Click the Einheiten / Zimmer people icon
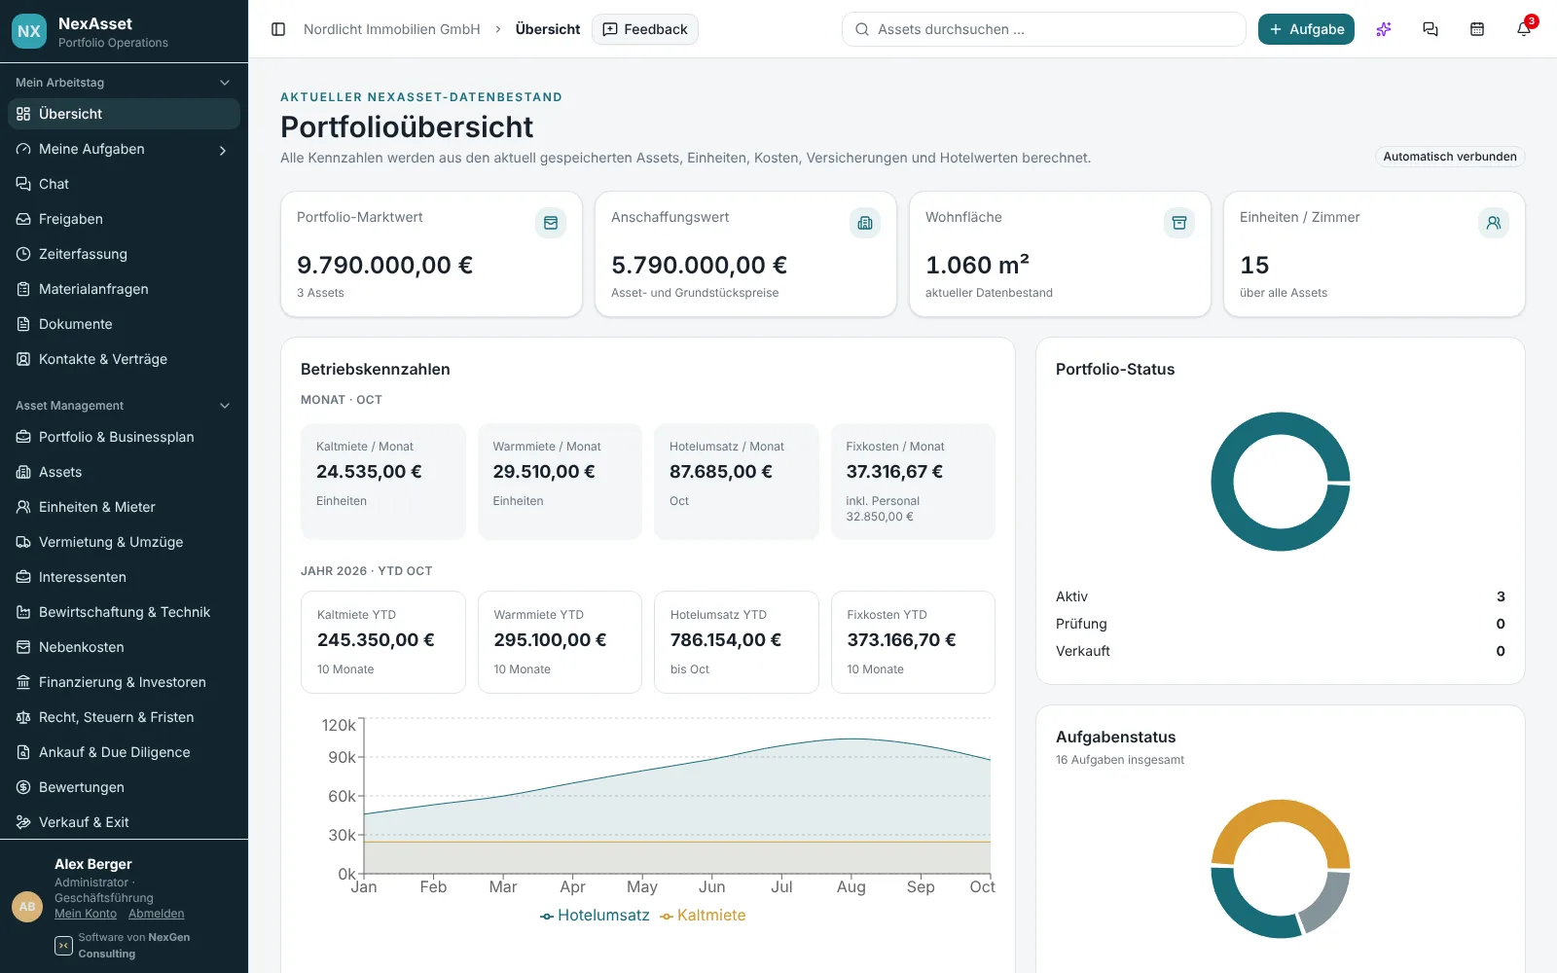 click(1494, 223)
